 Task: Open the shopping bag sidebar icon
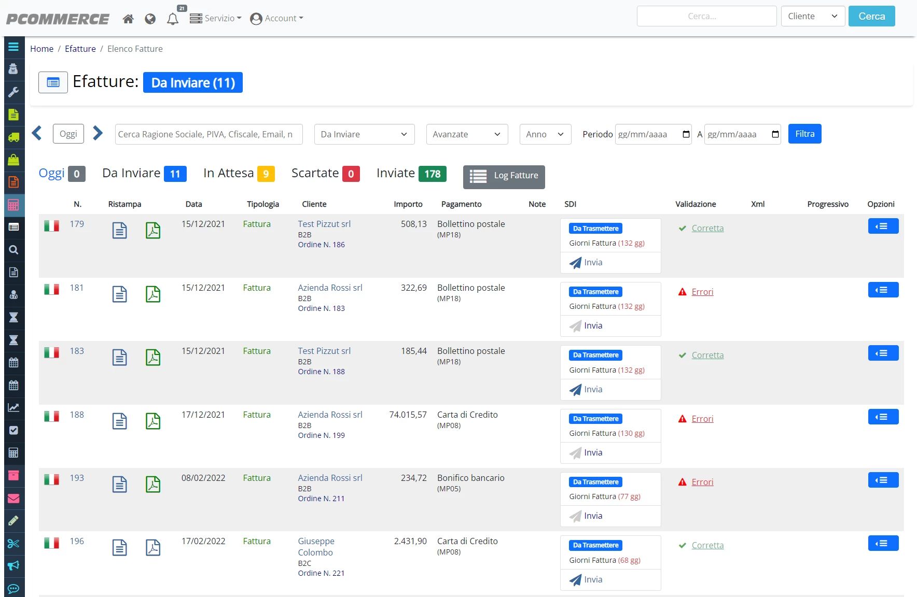click(x=13, y=160)
